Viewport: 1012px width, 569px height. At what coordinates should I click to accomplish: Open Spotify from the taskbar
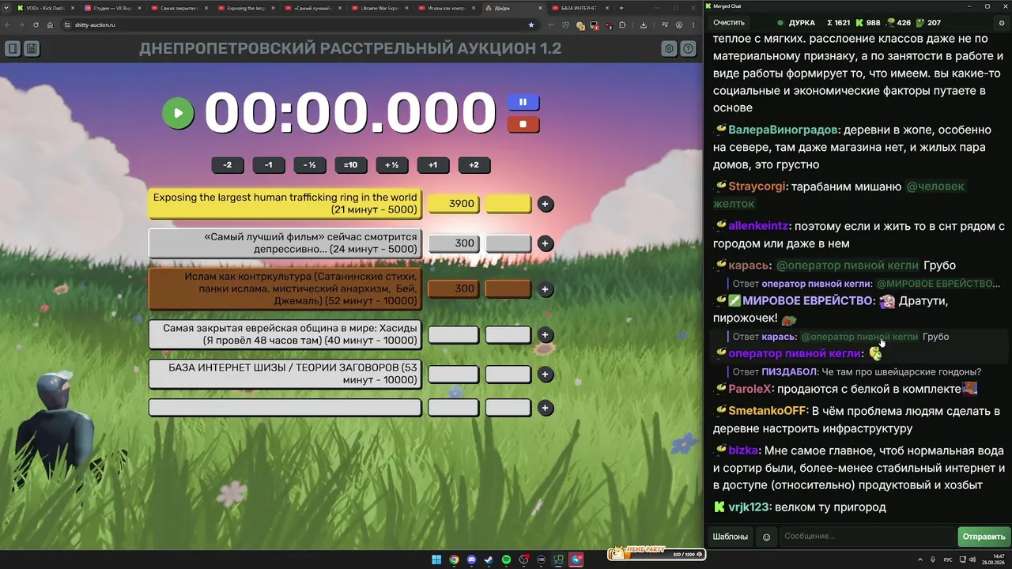(x=506, y=560)
